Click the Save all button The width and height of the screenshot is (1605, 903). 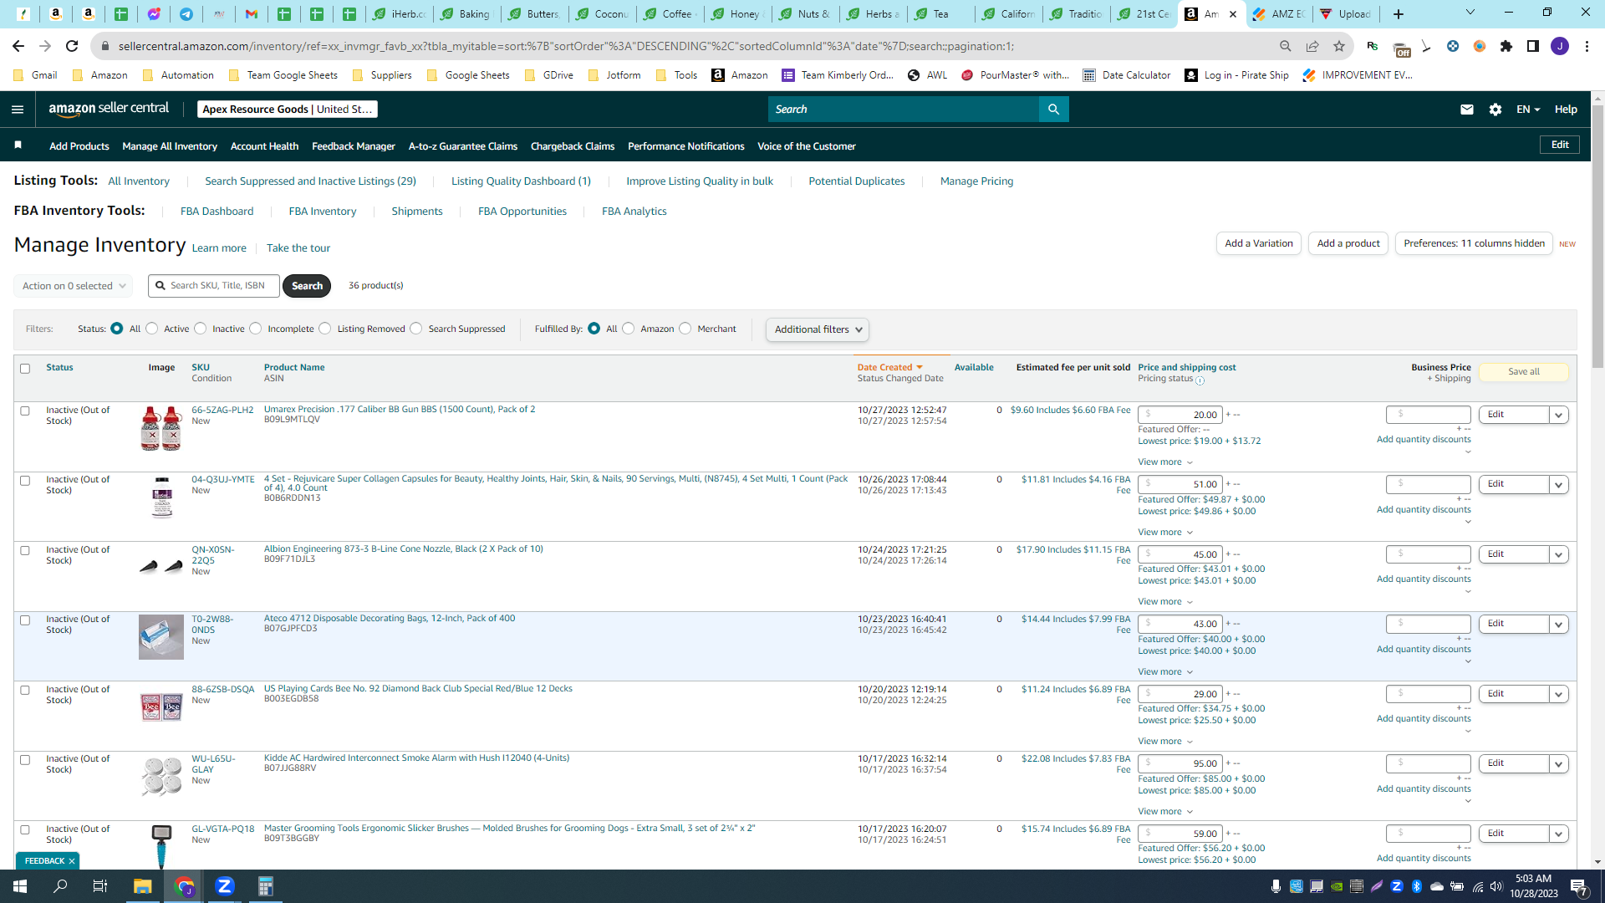pyautogui.click(x=1524, y=372)
